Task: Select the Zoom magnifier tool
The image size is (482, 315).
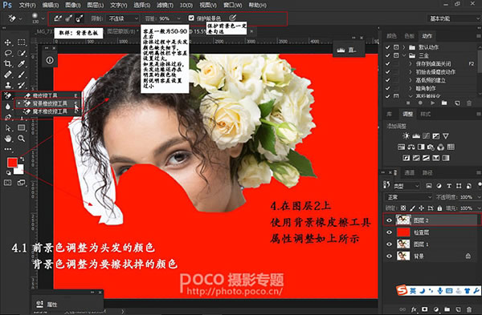Action: click(21, 139)
